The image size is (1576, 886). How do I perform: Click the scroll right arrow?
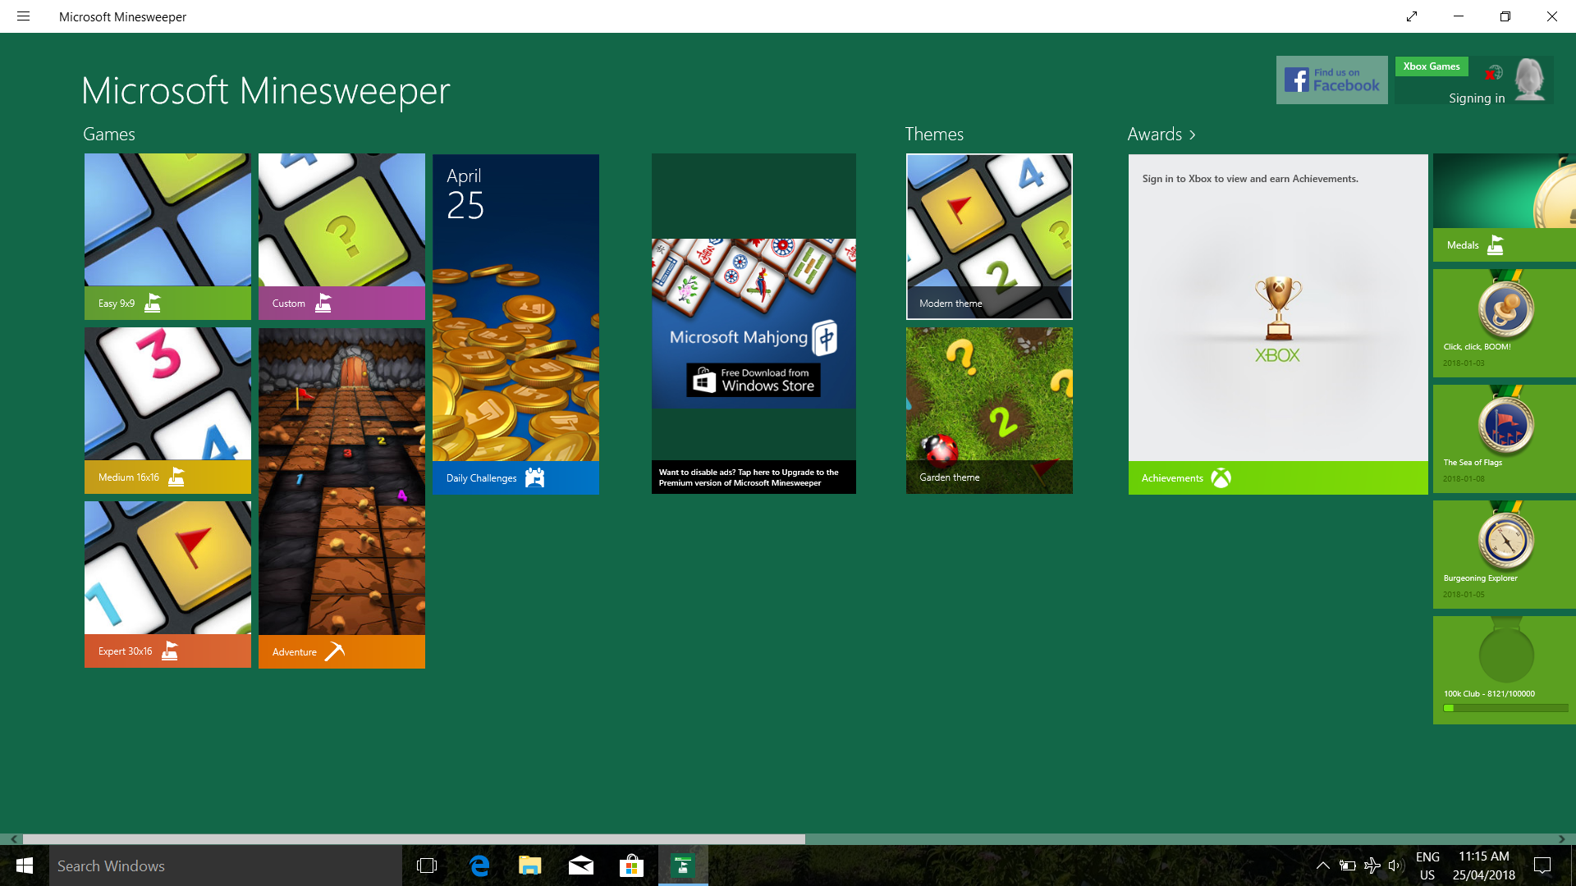tap(1562, 839)
